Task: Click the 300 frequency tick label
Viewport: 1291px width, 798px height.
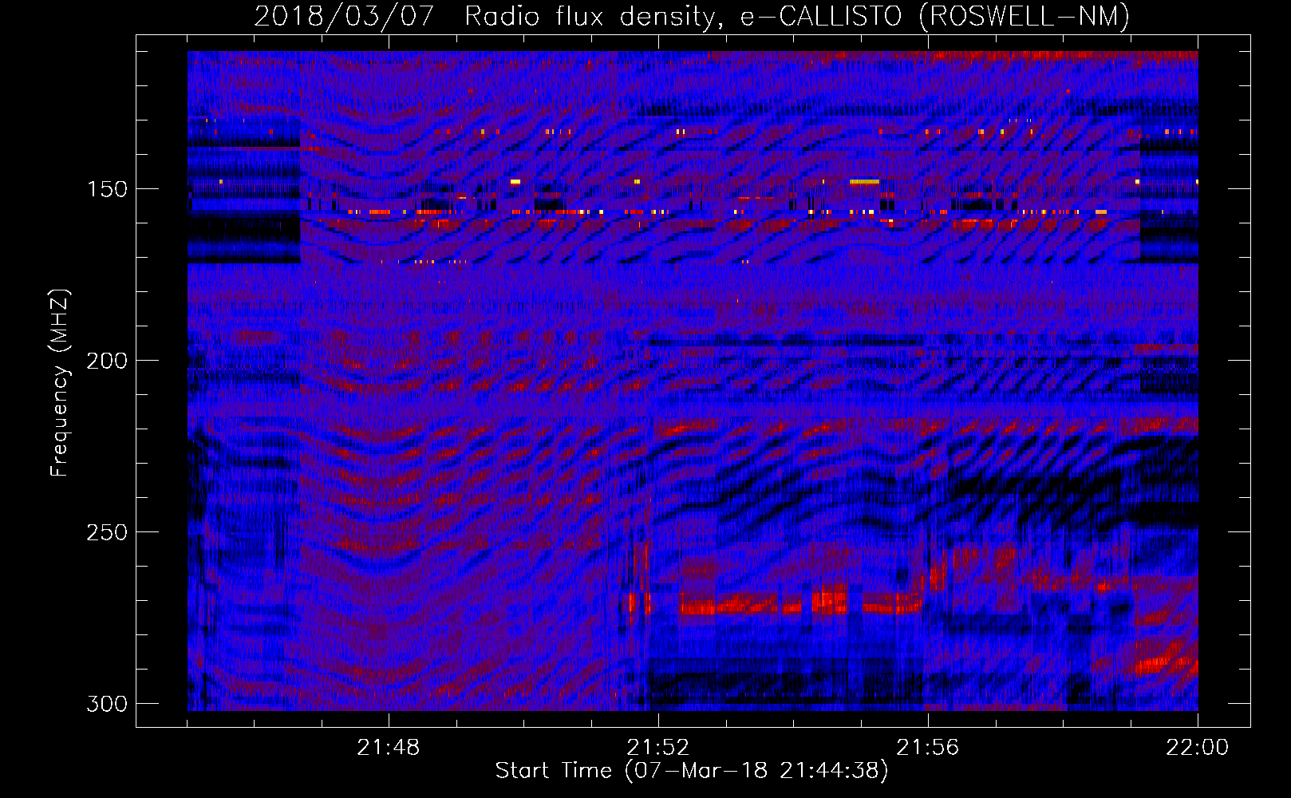Action: click(x=106, y=704)
